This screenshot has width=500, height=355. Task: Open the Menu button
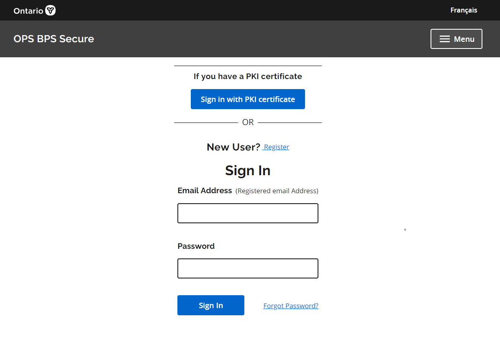[456, 39]
